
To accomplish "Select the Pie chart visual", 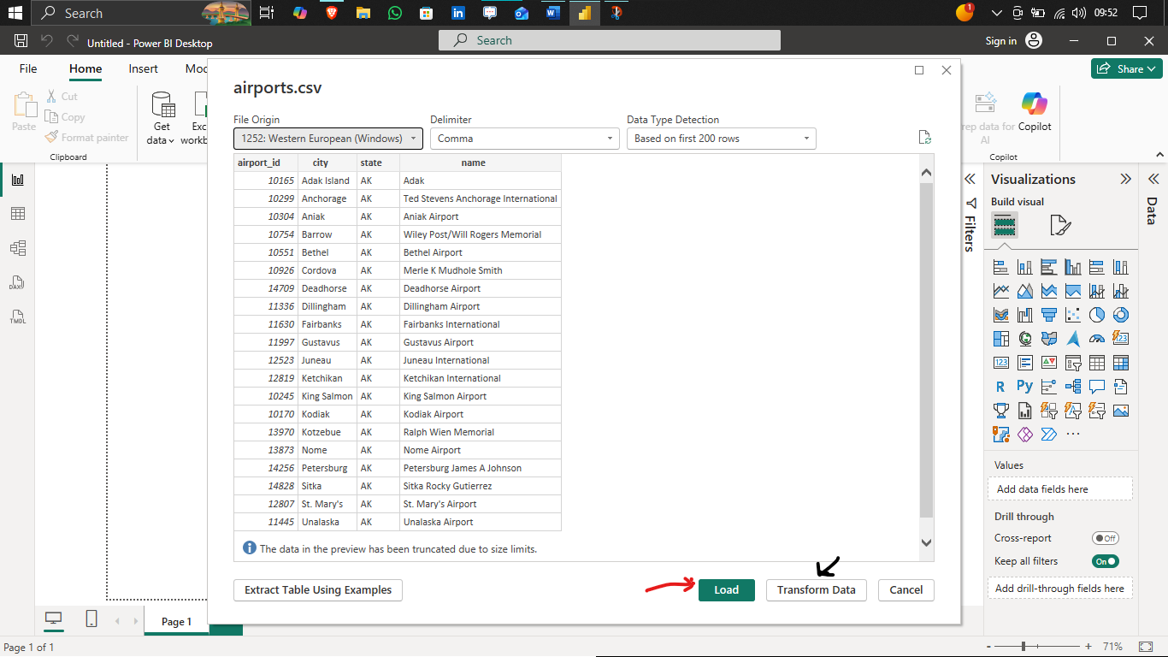I will click(1096, 314).
